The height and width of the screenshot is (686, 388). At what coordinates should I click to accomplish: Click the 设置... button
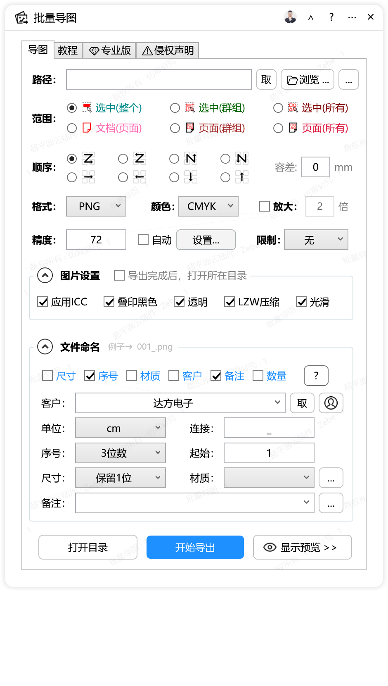tap(206, 240)
